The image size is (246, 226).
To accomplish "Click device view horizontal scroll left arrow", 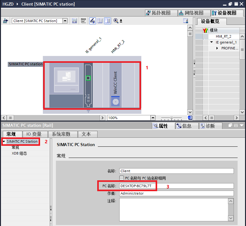I will [4, 118].
